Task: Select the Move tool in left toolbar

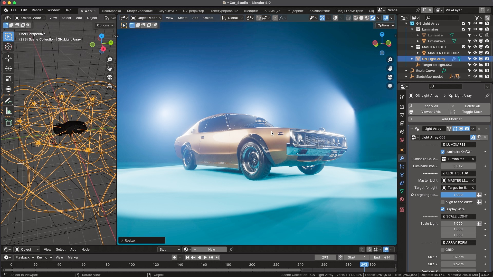Action: click(x=8, y=58)
